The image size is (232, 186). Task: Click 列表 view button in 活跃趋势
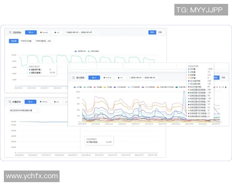coord(160,33)
